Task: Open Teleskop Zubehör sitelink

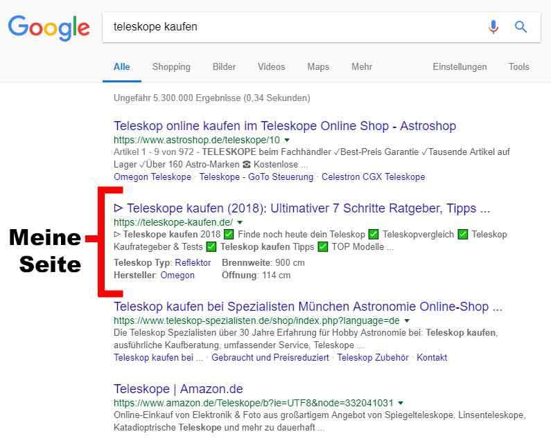Action: (x=373, y=358)
